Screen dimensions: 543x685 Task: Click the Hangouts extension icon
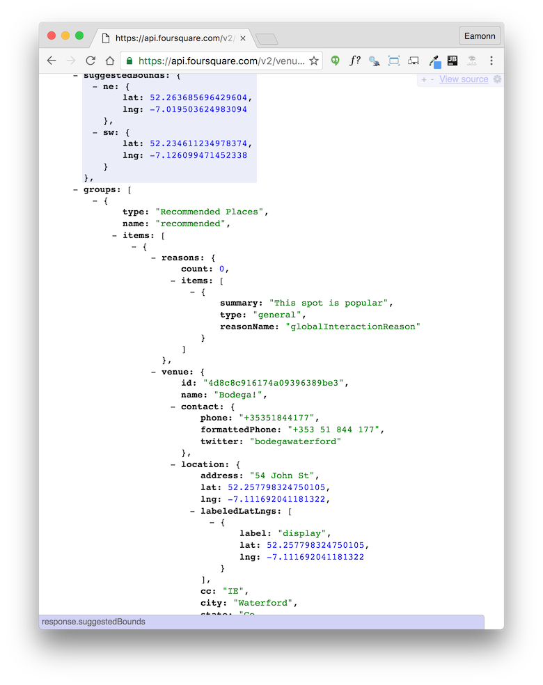(335, 61)
